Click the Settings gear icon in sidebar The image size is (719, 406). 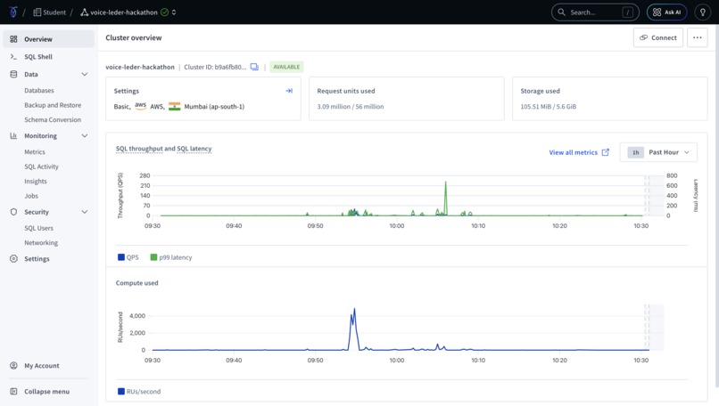(13, 258)
